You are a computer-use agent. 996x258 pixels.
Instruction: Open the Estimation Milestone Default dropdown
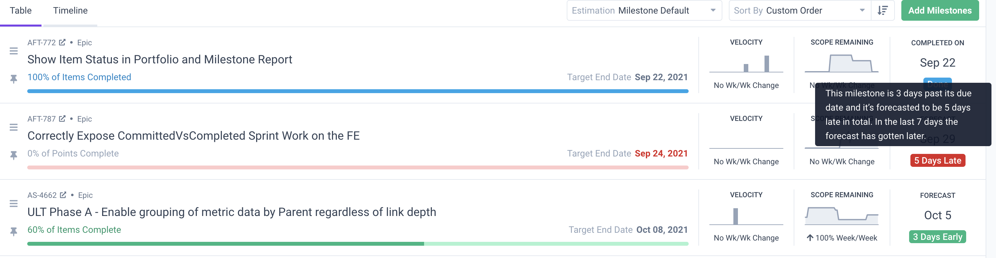[644, 10]
